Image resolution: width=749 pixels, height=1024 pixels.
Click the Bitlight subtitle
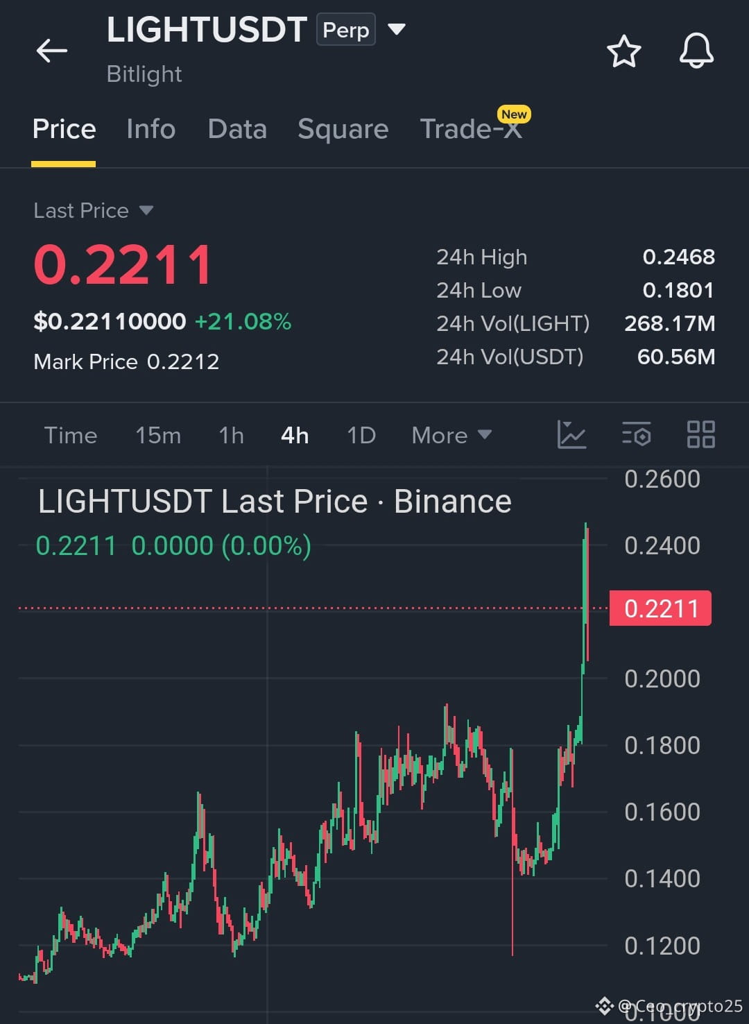[144, 74]
